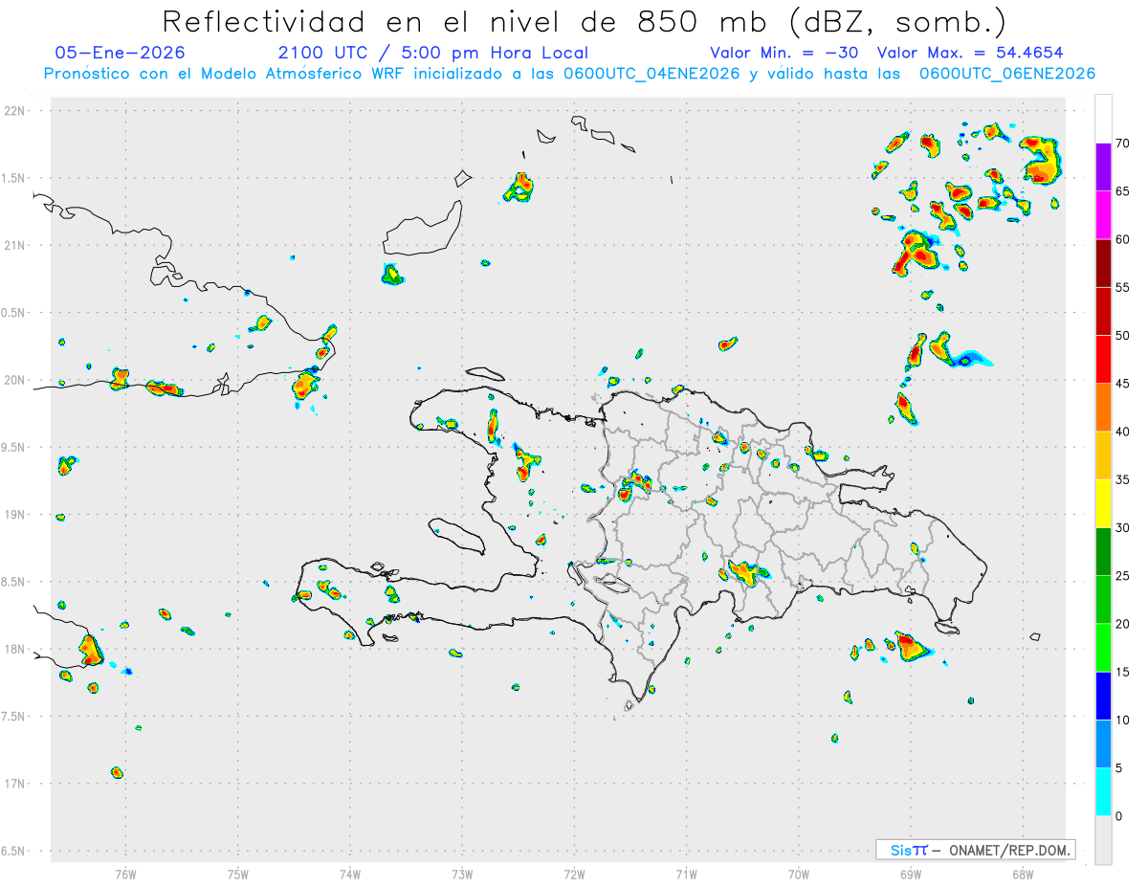Click the '73W' longitude axis label
The height and width of the screenshot is (887, 1148).
point(462,875)
